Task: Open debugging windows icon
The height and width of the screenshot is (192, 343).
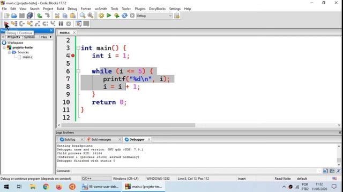Action: click(x=78, y=23)
